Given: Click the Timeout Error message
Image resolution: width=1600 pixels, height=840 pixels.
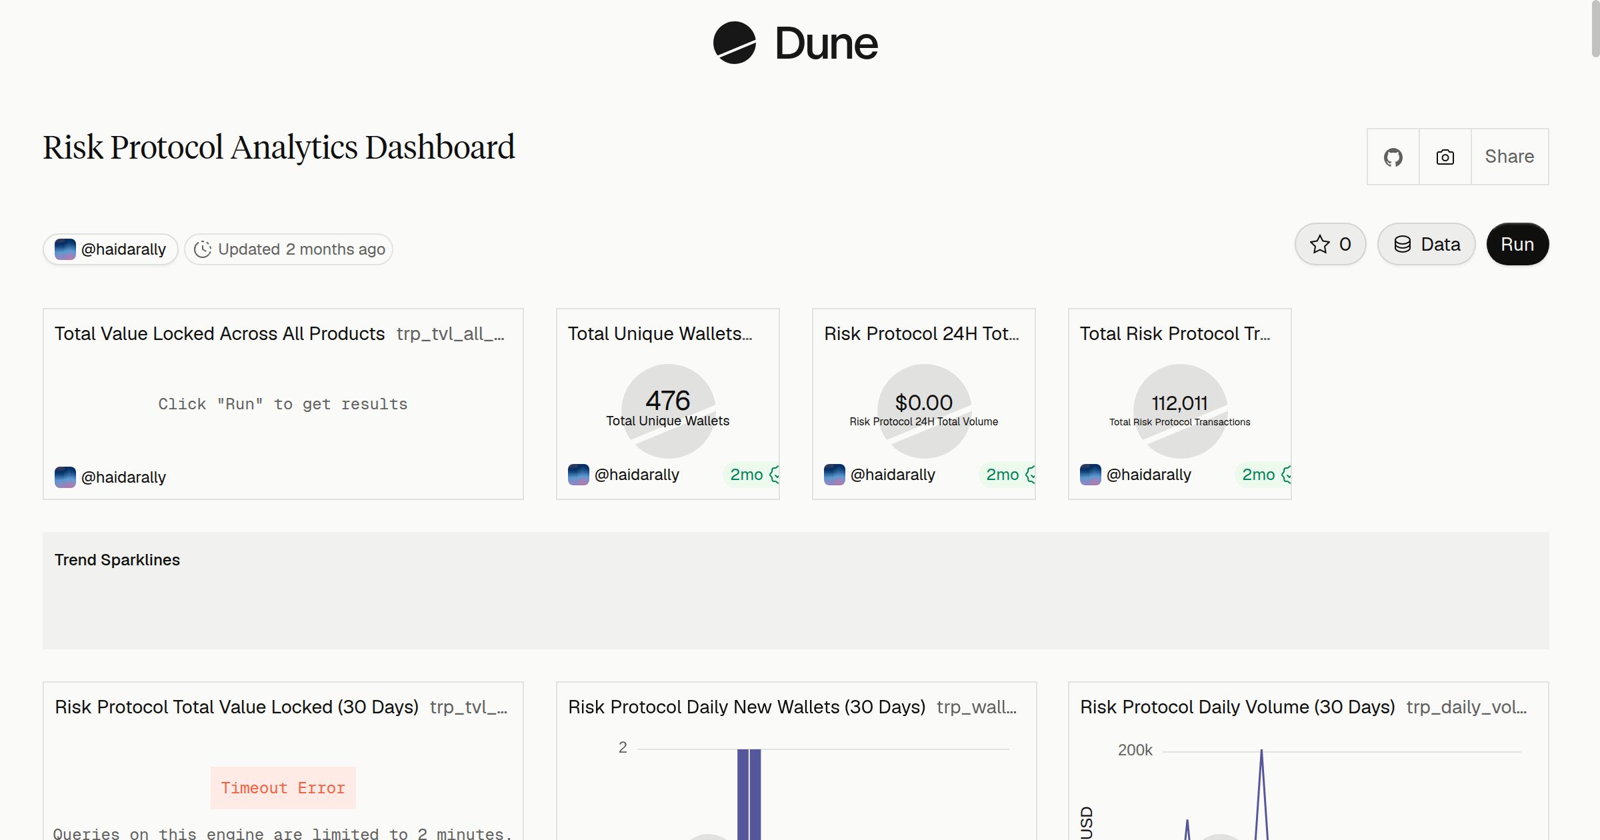Looking at the screenshot, I should [x=283, y=788].
